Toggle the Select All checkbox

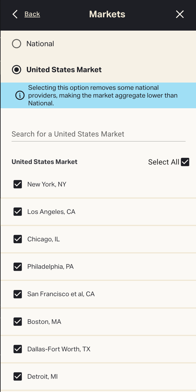coord(185,162)
